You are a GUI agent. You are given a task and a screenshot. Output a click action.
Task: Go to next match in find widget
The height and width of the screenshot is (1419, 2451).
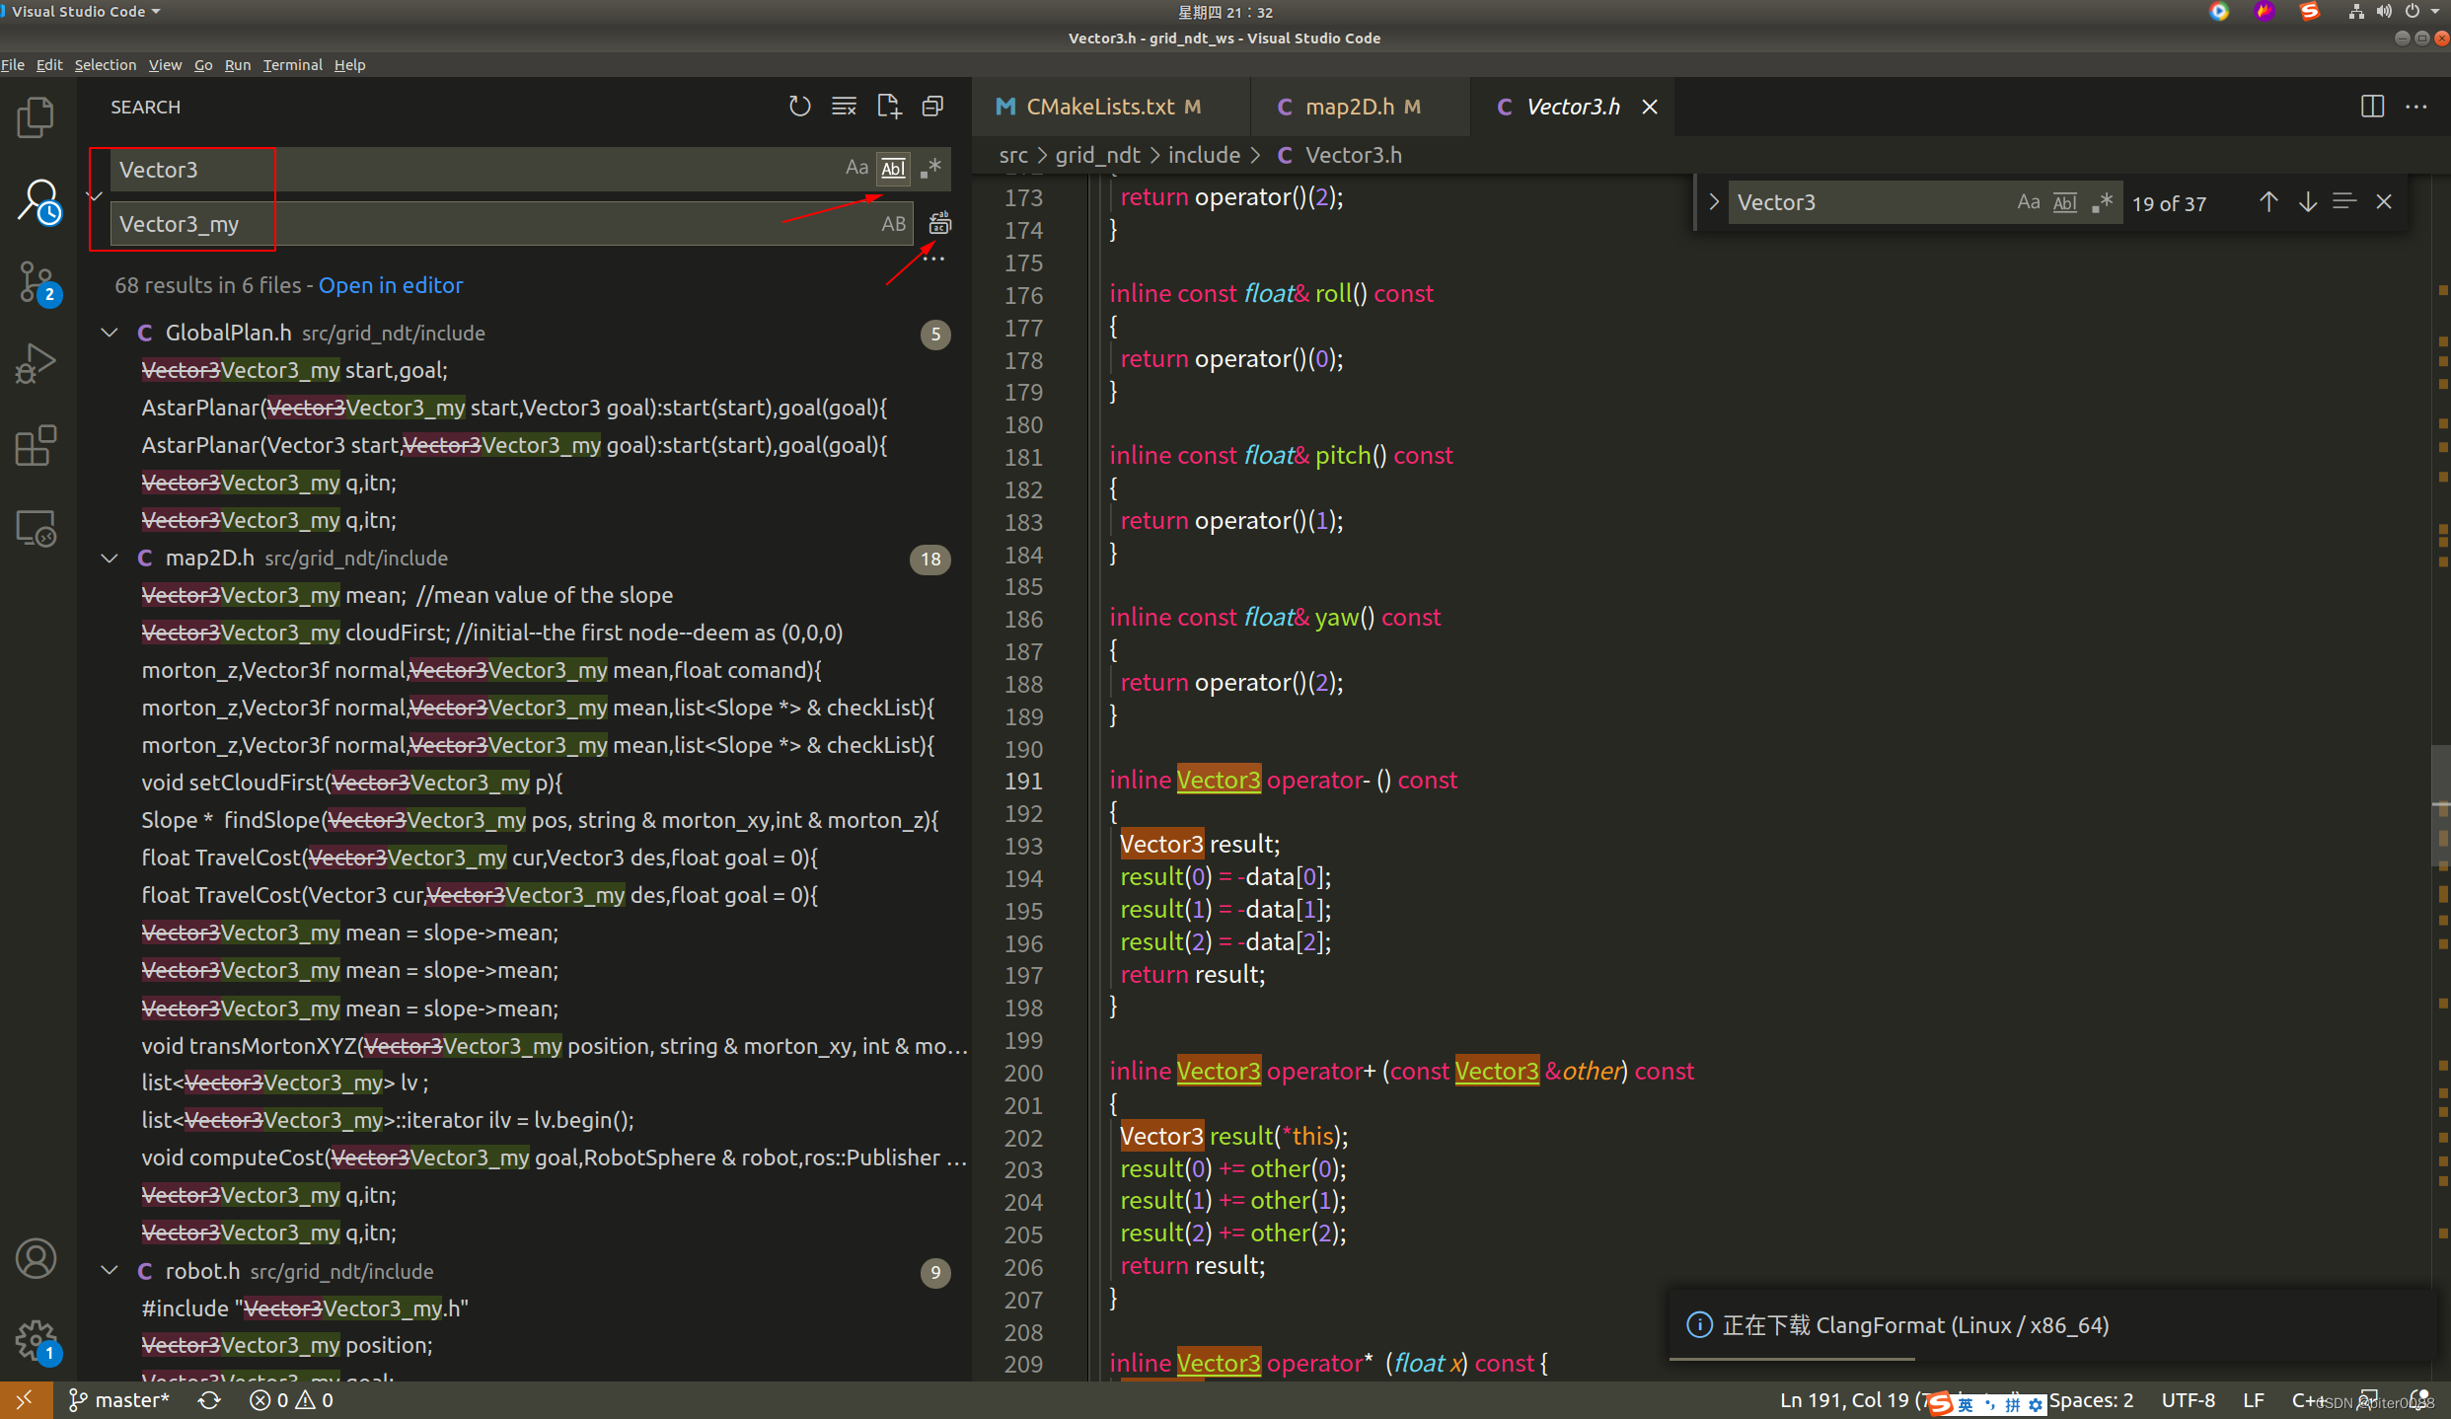2307,202
